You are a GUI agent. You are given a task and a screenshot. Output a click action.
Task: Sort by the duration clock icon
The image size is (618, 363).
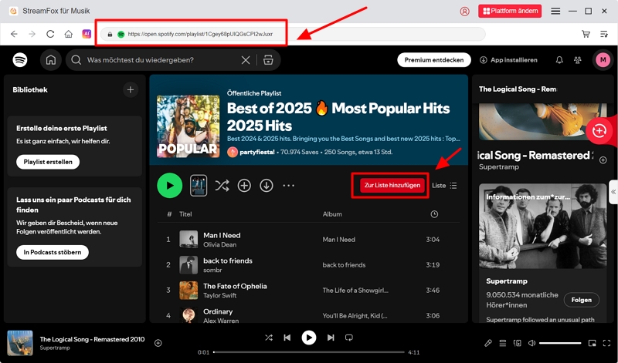(434, 214)
